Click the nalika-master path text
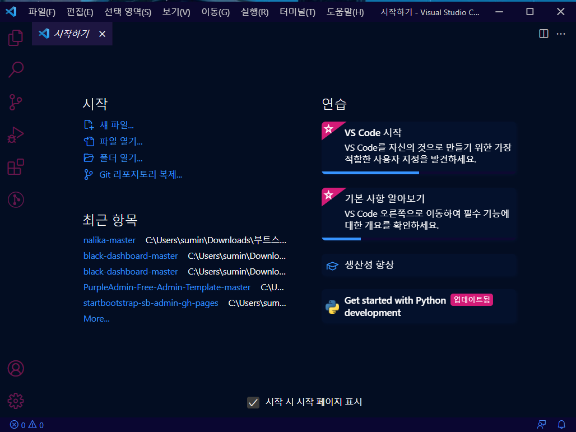This screenshot has width=576, height=432. [x=216, y=240]
